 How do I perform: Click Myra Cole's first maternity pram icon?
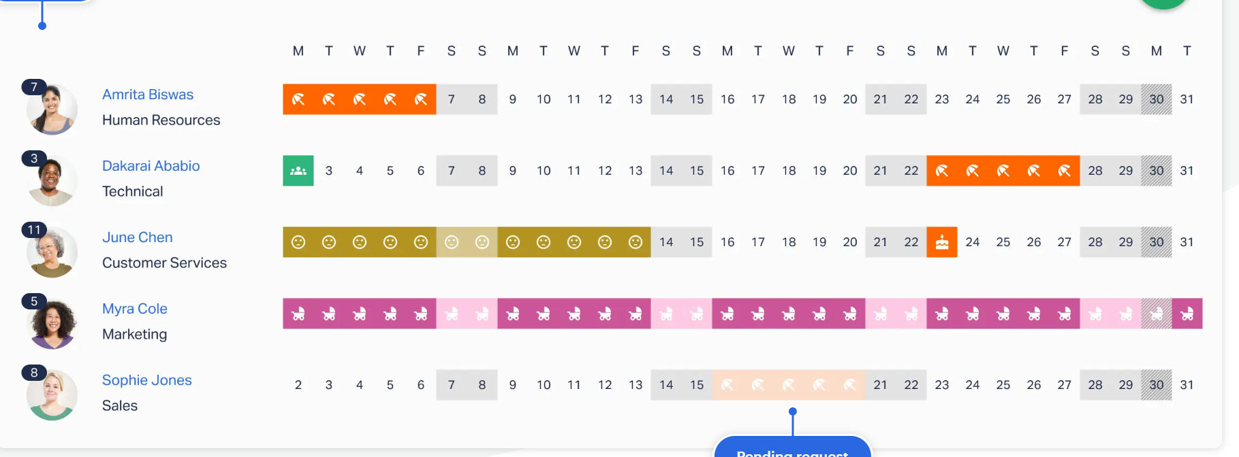298,314
